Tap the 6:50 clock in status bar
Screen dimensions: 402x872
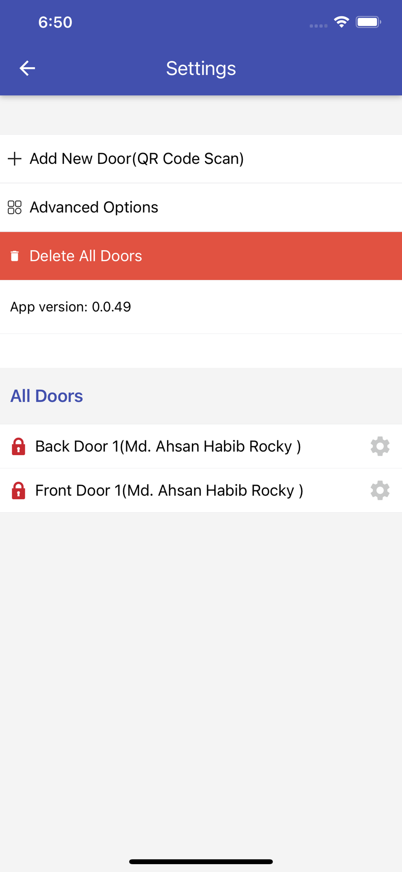coord(55,22)
